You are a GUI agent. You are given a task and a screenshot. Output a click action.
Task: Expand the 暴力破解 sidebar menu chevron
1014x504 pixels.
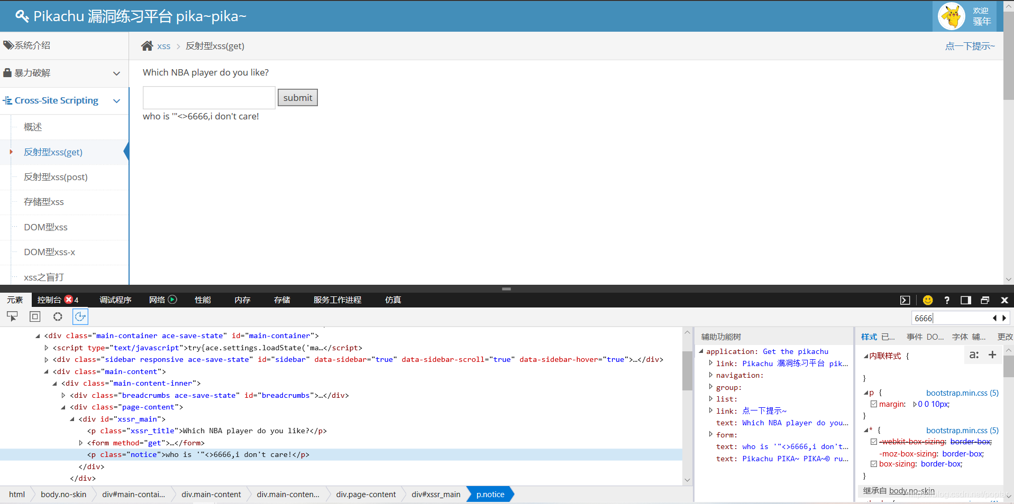tap(117, 73)
